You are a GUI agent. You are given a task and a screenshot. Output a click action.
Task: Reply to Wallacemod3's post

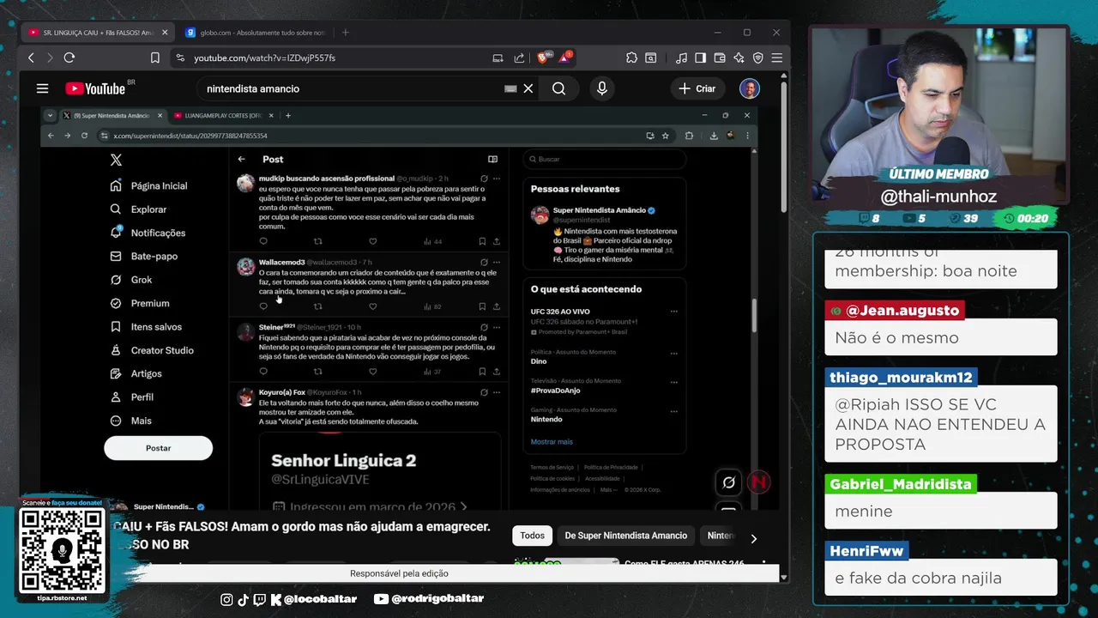click(263, 306)
